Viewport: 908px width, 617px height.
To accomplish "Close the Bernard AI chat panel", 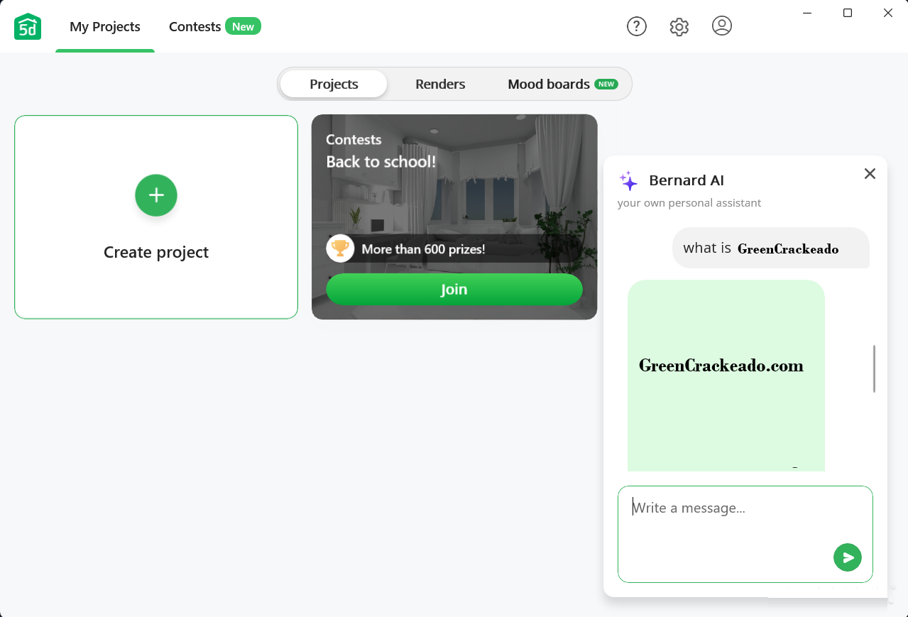I will click(870, 174).
